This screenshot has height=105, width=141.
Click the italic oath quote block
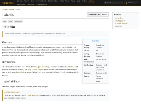pyautogui.click(x=55, y=34)
